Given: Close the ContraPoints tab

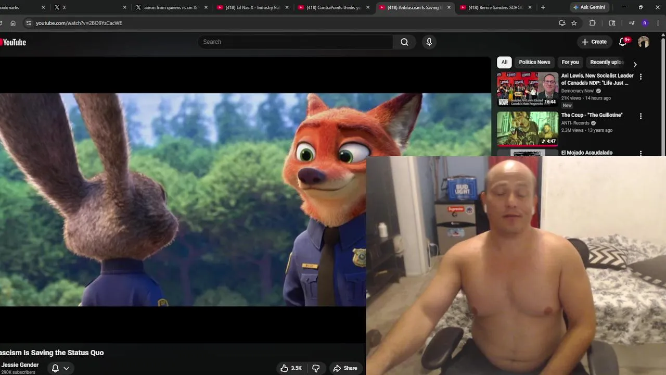Looking at the screenshot, I should click(368, 7).
